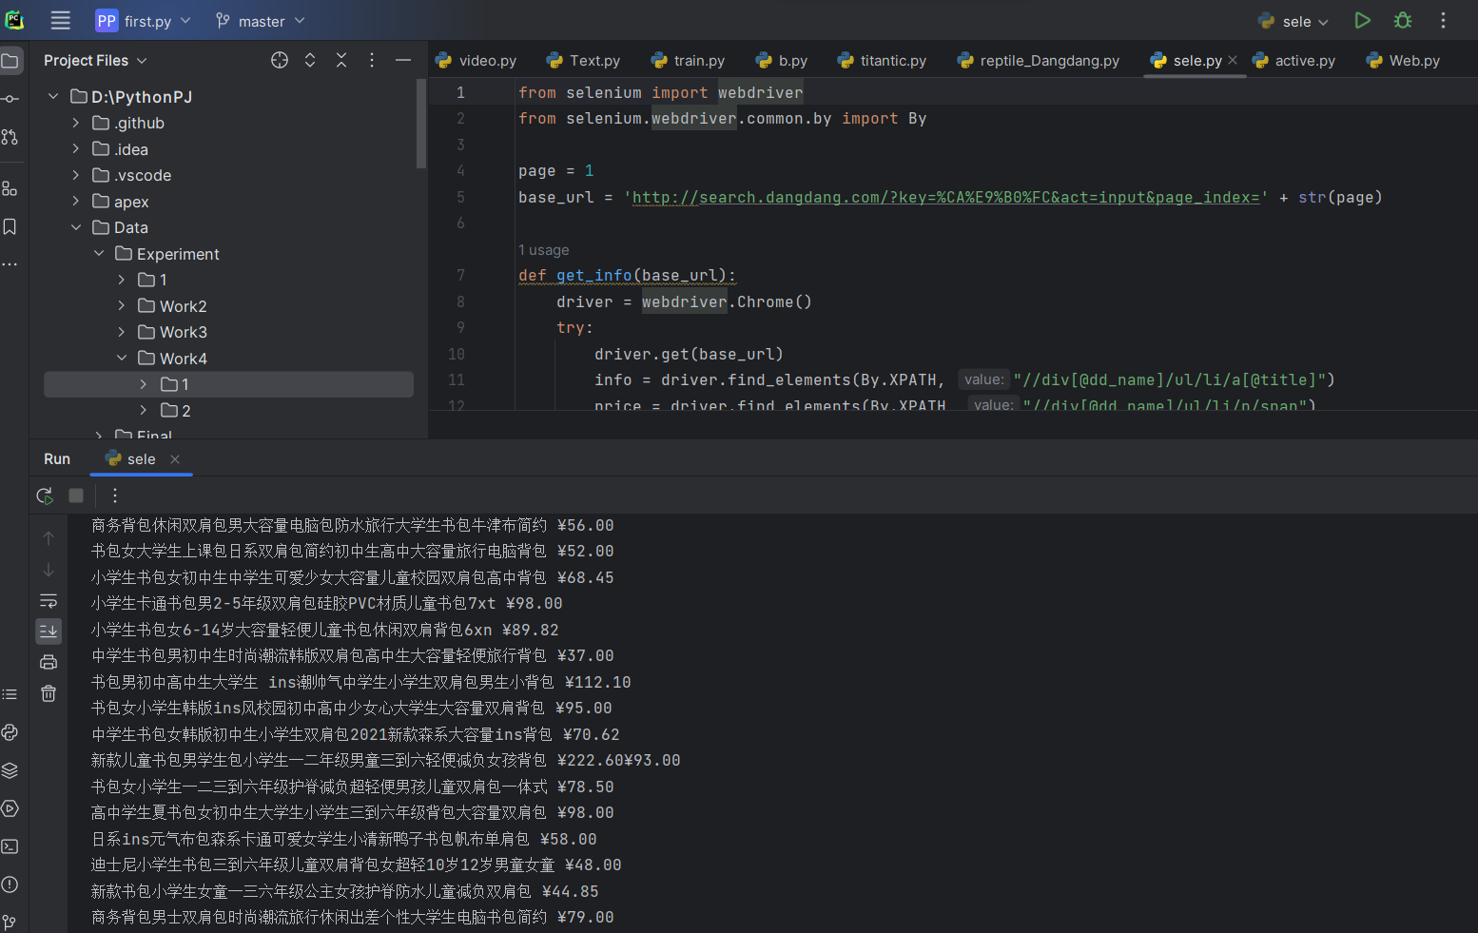This screenshot has height=933, width=1478.
Task: Switch to the train.py tab
Action: pos(688,60)
